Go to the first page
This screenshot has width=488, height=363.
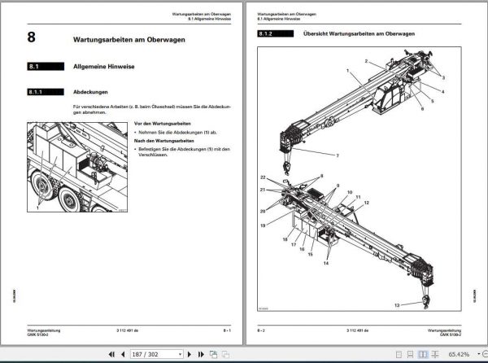click(x=111, y=354)
